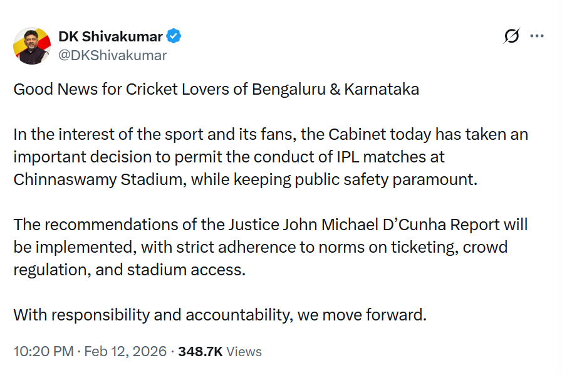Click the DK Shivakumar display name
This screenshot has height=375, width=562.
coord(110,36)
